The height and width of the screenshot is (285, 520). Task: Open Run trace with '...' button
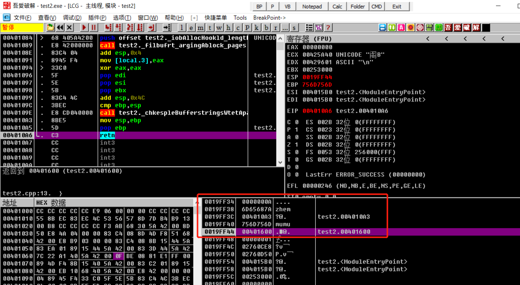pos(285,28)
